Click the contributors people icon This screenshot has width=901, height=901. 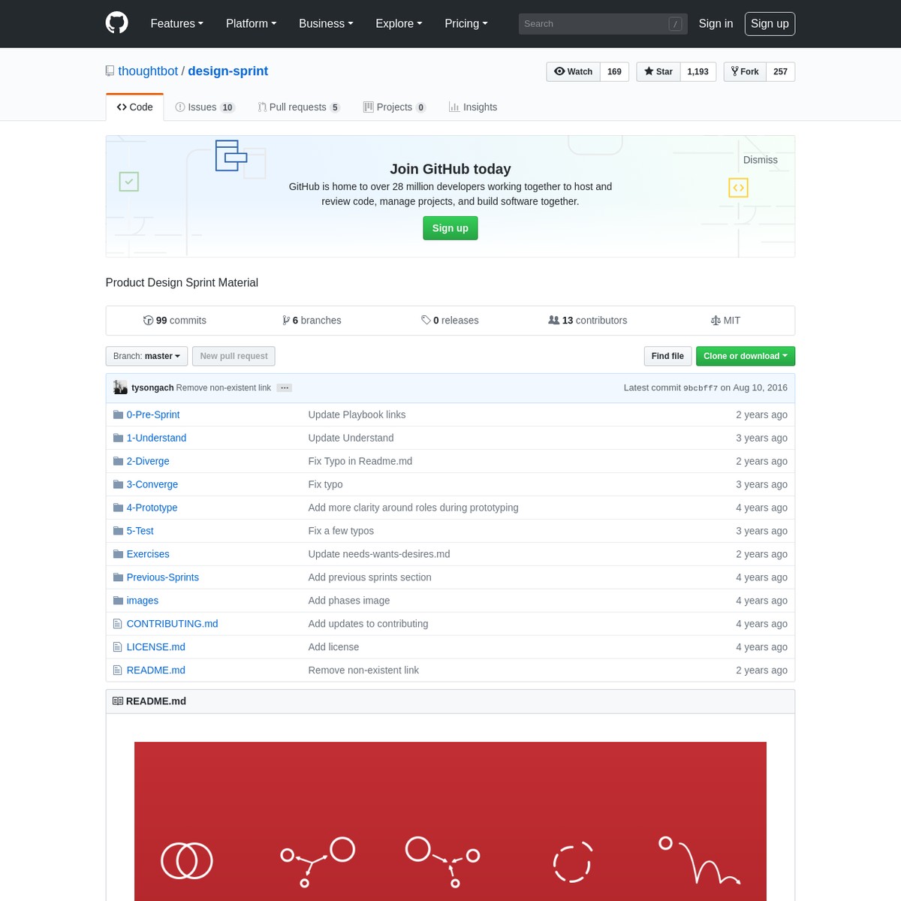point(554,321)
